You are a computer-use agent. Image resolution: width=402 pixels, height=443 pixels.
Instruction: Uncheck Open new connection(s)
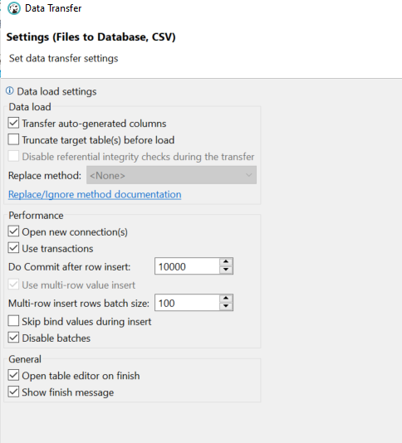13,231
